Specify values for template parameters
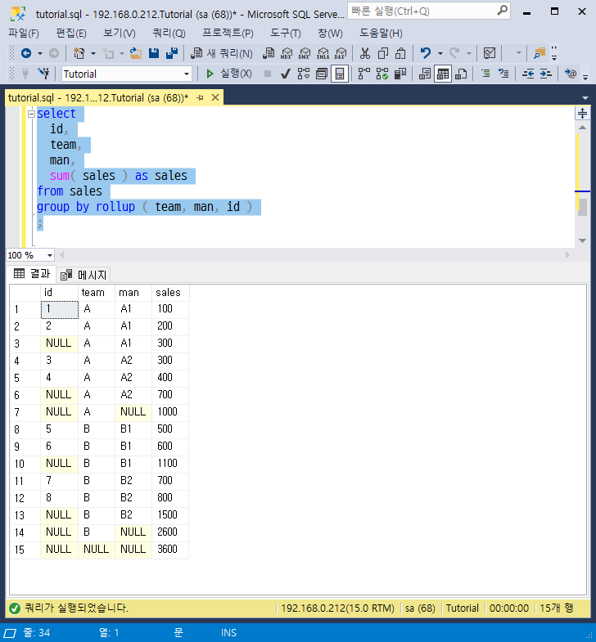596x642 pixels. (x=571, y=74)
